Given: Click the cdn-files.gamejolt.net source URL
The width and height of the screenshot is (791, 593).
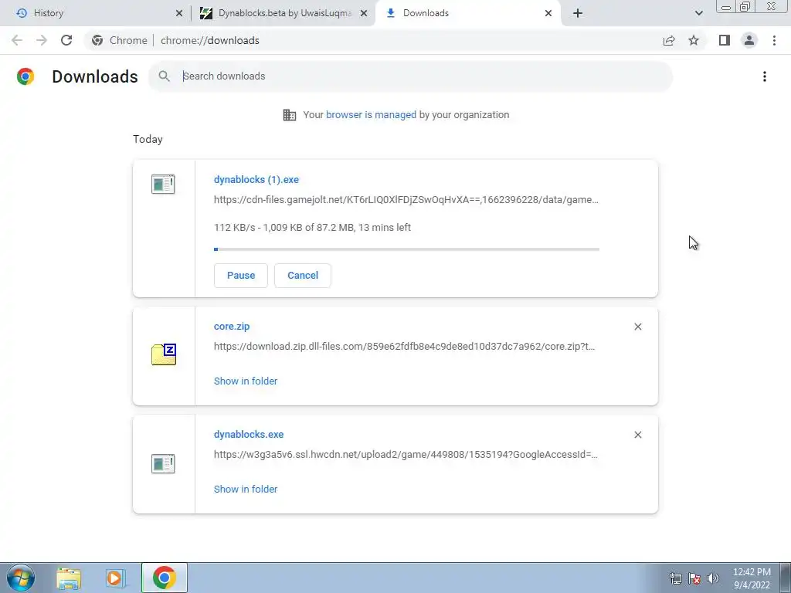Looking at the screenshot, I should [x=406, y=200].
